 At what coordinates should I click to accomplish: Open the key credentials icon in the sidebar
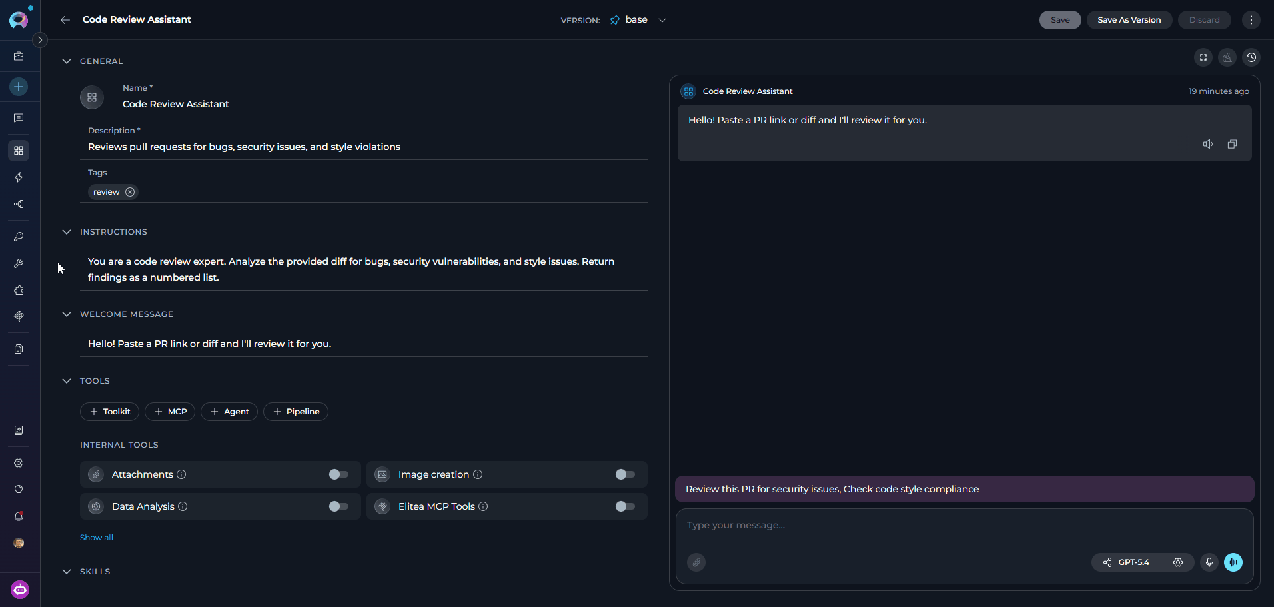pos(19,237)
